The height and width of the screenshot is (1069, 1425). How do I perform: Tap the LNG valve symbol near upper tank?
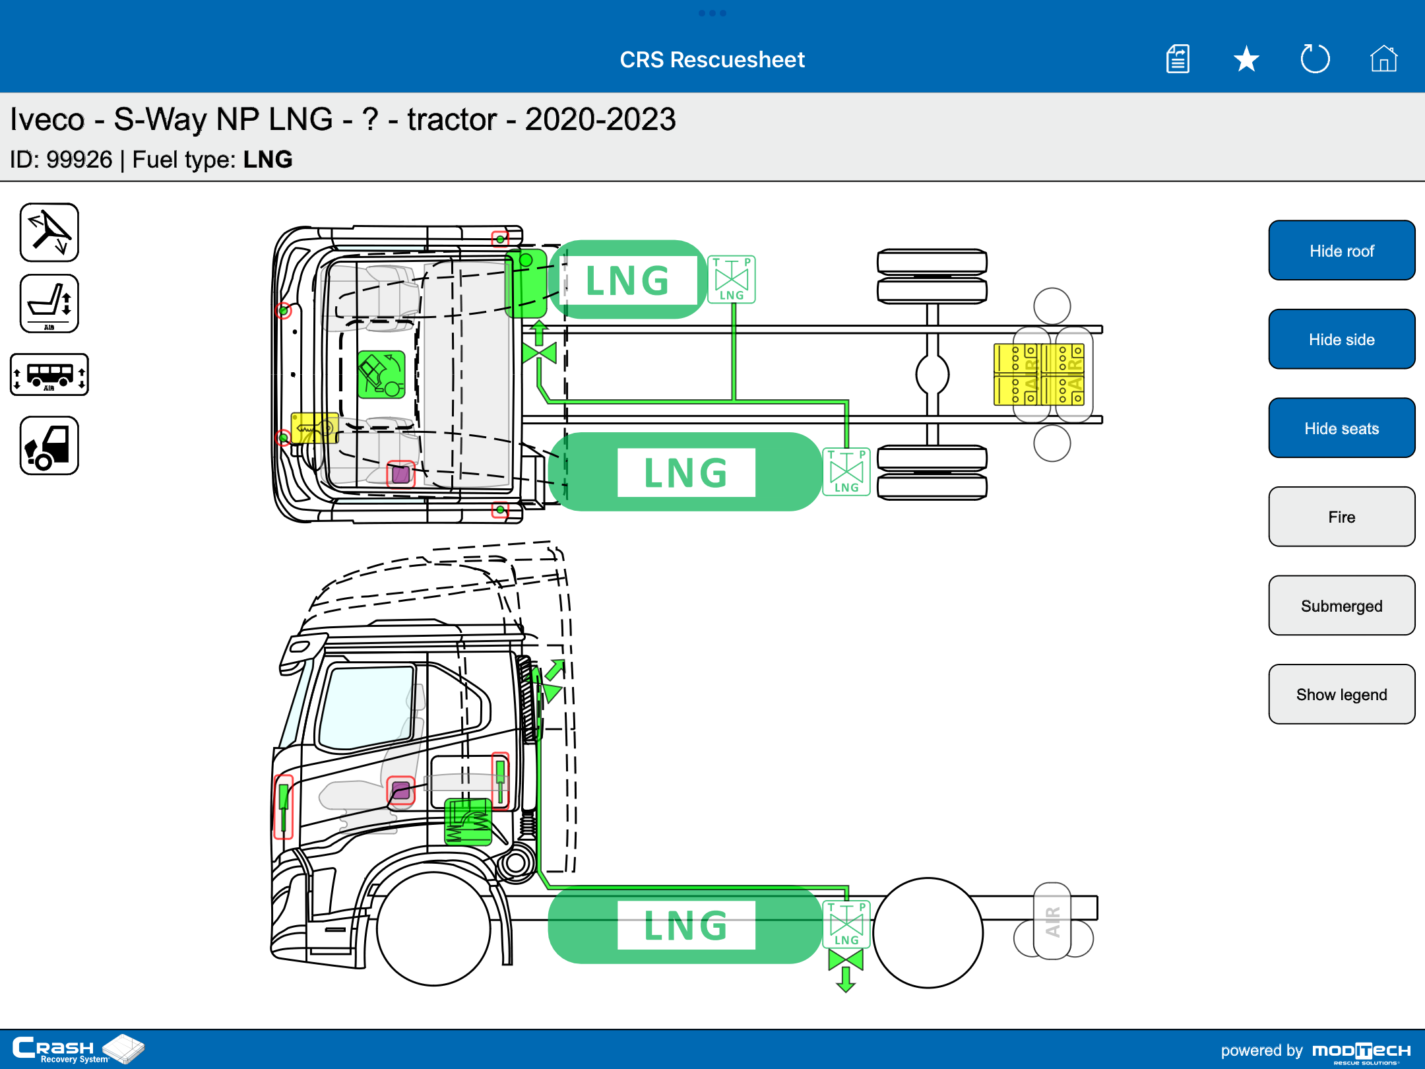732,280
